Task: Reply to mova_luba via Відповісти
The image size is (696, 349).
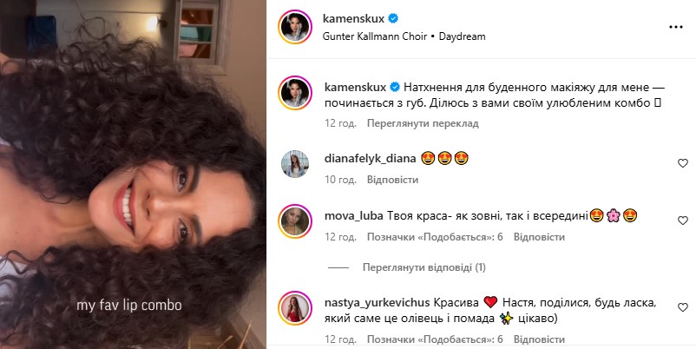Action: tap(539, 237)
